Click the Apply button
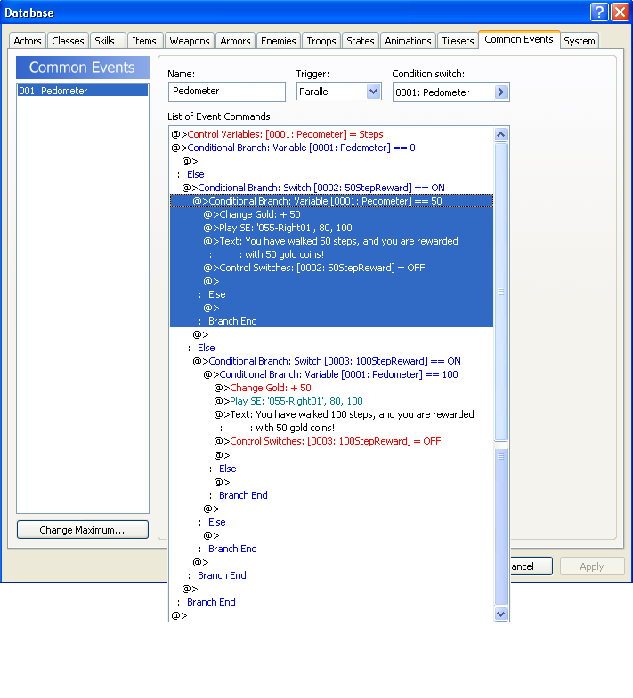 coord(592,566)
